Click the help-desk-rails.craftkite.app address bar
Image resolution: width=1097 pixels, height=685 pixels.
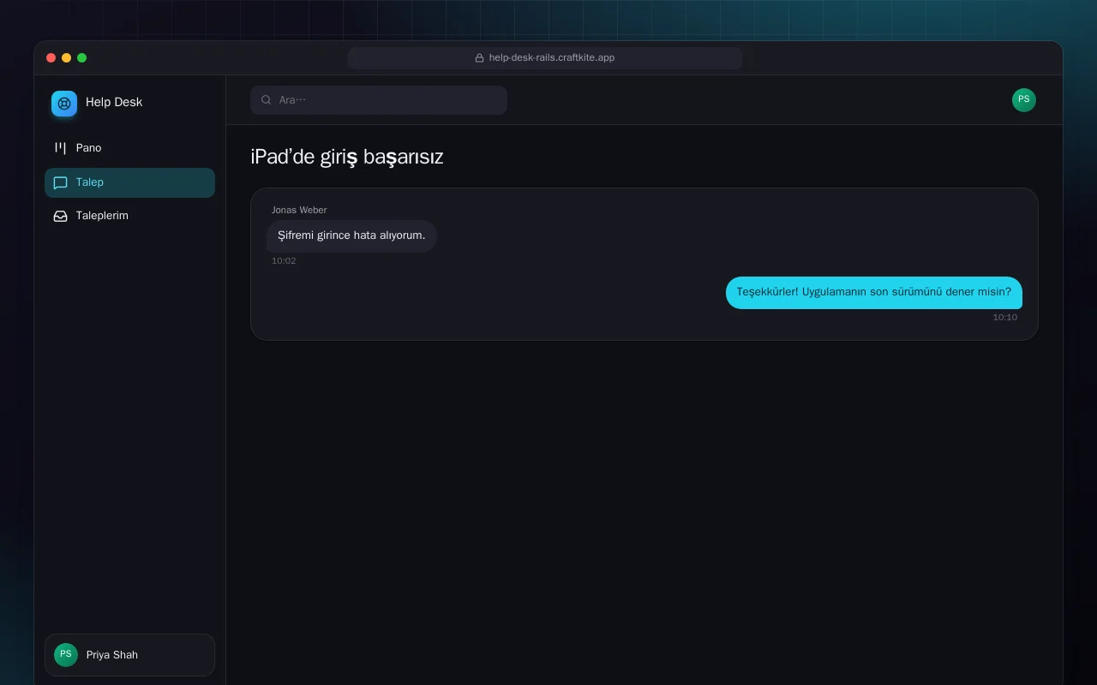point(545,58)
